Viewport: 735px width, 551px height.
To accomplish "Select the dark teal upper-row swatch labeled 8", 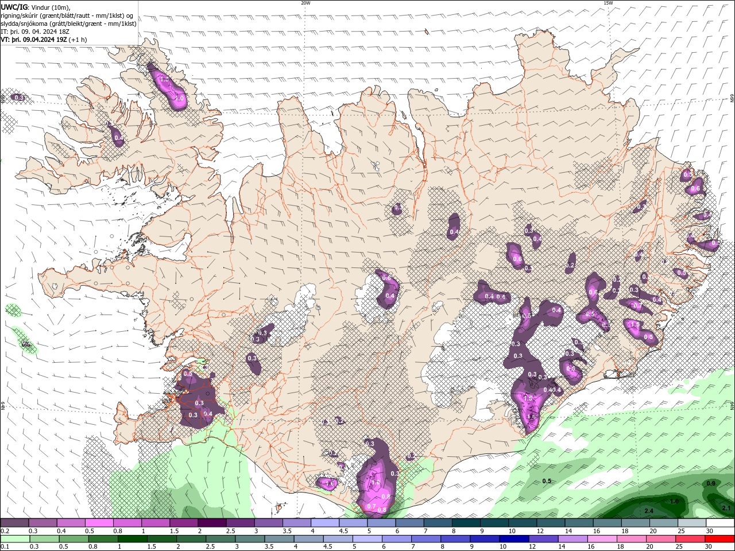I will pos(466,523).
